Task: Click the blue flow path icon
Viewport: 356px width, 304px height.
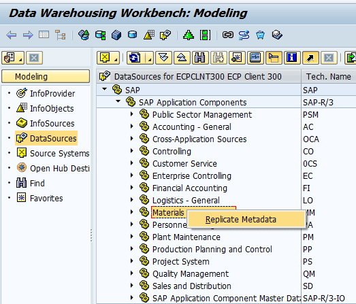Action: (244, 35)
